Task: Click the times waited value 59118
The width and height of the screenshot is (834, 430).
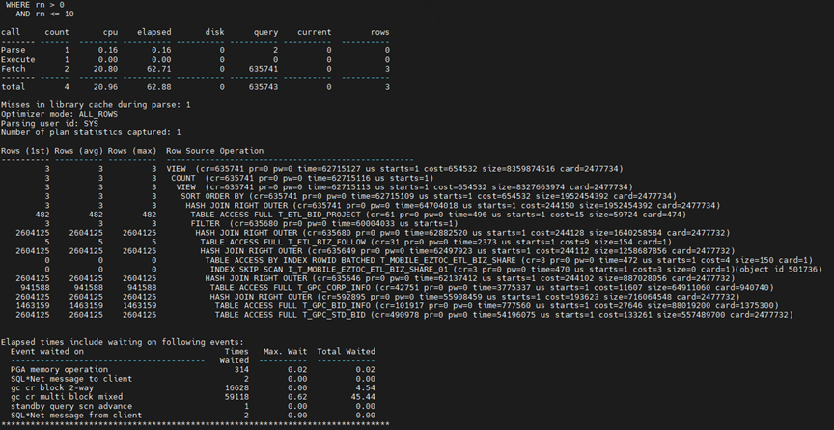Action: (236, 396)
